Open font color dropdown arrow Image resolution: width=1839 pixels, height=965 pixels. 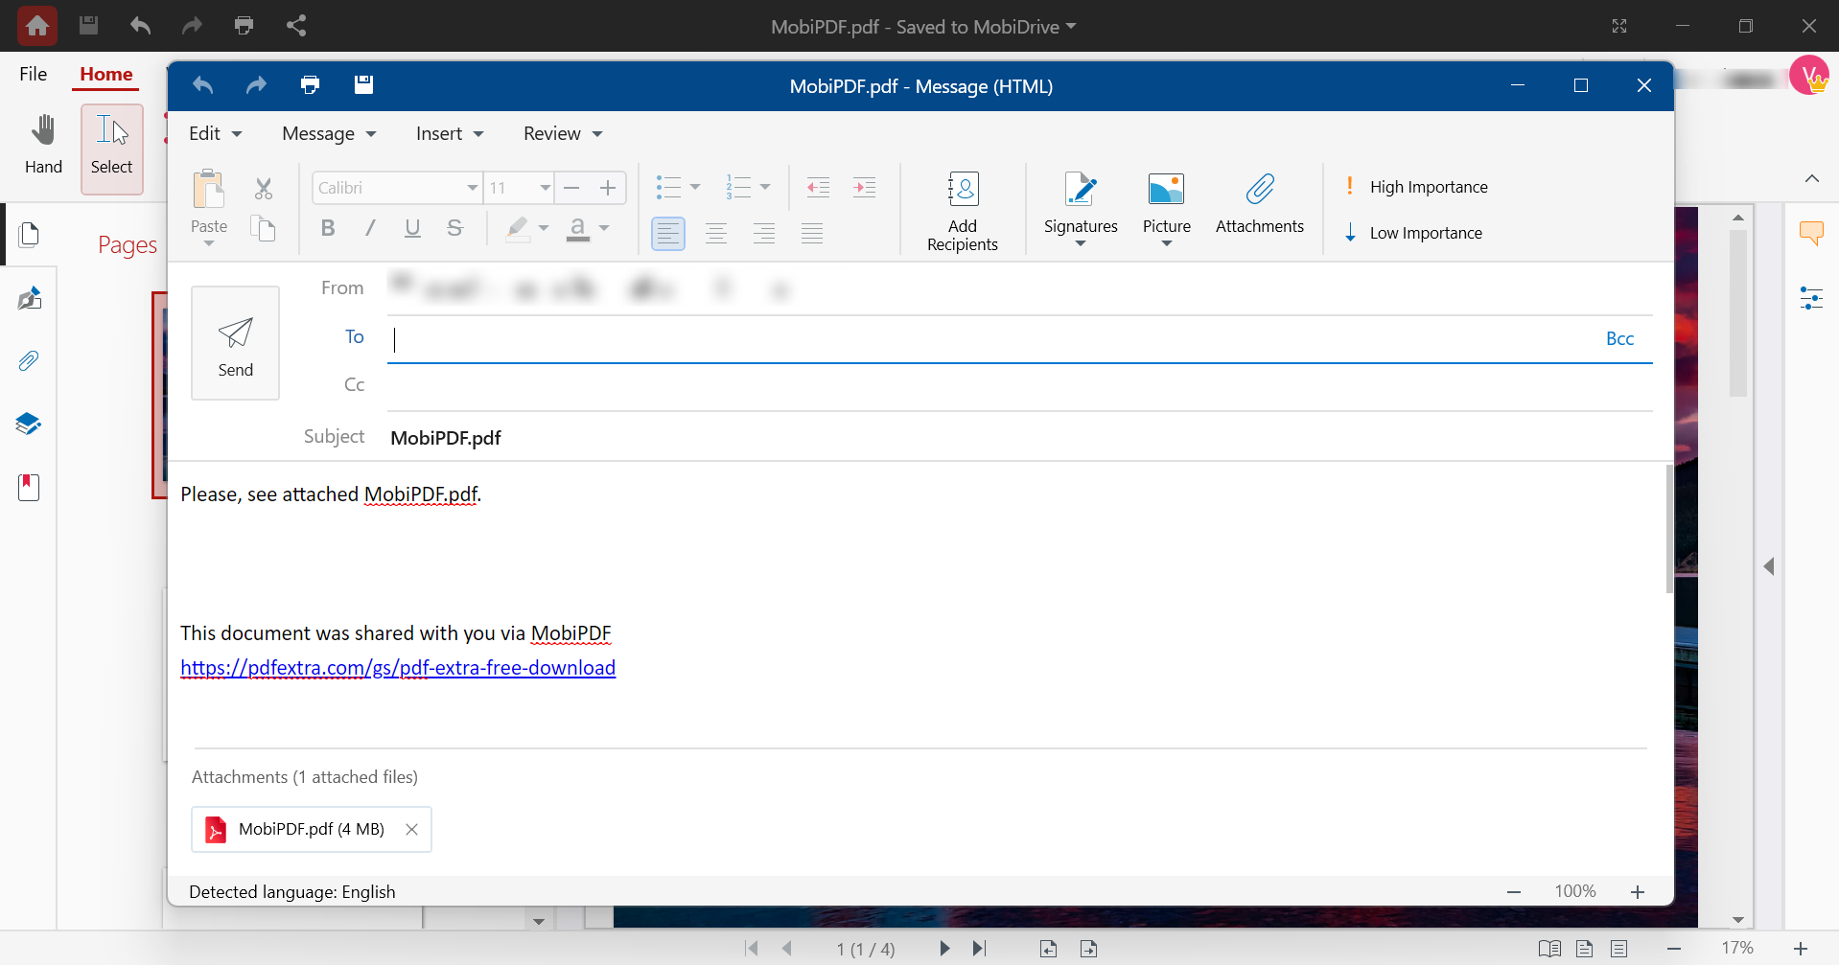pyautogui.click(x=604, y=228)
